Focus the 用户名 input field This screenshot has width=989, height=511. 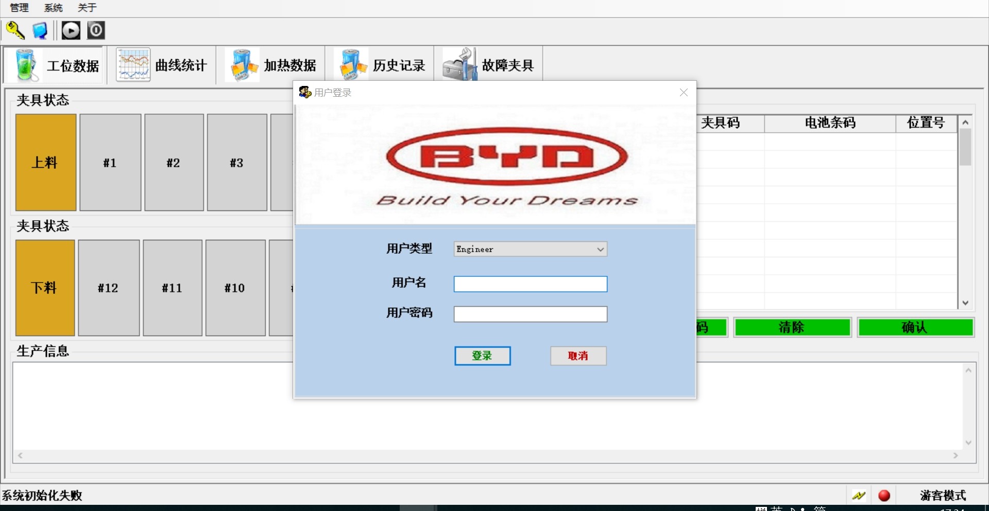point(531,284)
